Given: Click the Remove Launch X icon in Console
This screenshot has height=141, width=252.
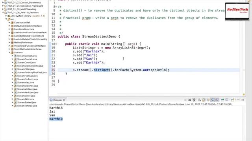Looking at the screenshot, I should [x=190, y=100].
